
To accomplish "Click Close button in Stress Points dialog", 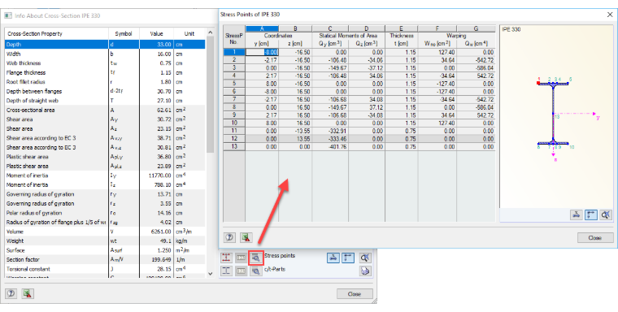I will pyautogui.click(x=595, y=237).
